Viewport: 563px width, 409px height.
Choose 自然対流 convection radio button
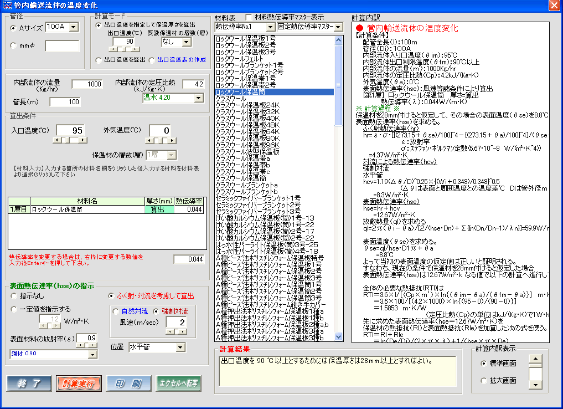tap(116, 311)
